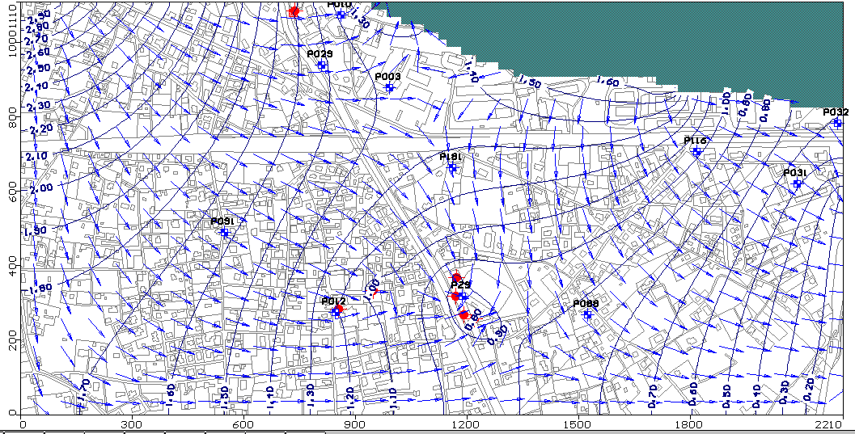Select the blue P29 observation well square
The width and height of the screenshot is (855, 434).
point(463,297)
